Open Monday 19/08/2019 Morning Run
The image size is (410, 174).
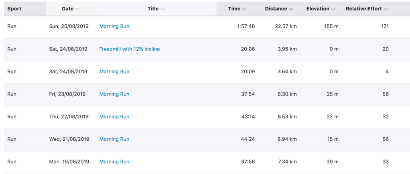pos(114,162)
